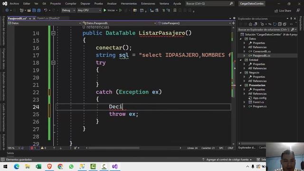Viewport: 304px width, 171px height.
Task: Collapse the Entidad project node
Action: [241, 60]
